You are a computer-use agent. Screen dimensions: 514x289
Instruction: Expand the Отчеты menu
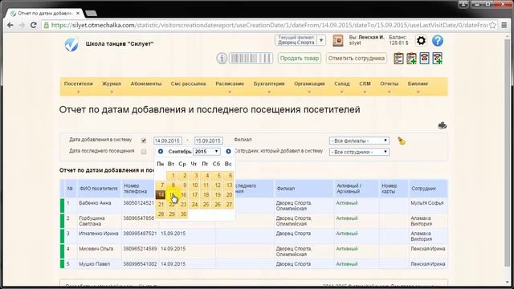(389, 87)
